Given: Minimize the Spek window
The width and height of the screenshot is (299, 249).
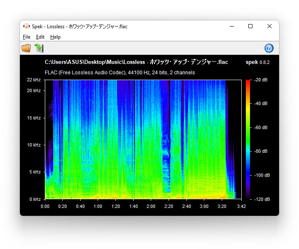Looking at the screenshot, I should pyautogui.click(x=231, y=26).
